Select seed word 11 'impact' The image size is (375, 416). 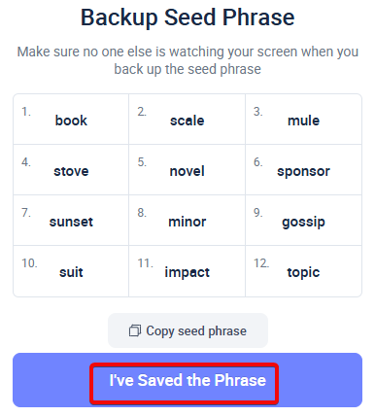[x=187, y=273]
